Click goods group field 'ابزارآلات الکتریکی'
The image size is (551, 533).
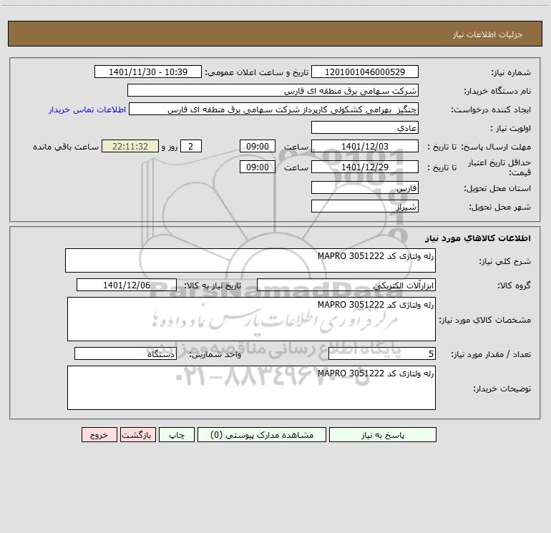pyautogui.click(x=346, y=285)
